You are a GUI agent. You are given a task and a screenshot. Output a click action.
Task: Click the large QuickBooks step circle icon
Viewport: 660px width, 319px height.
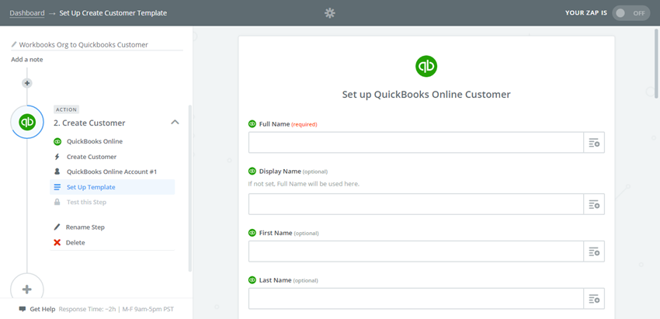tap(27, 122)
